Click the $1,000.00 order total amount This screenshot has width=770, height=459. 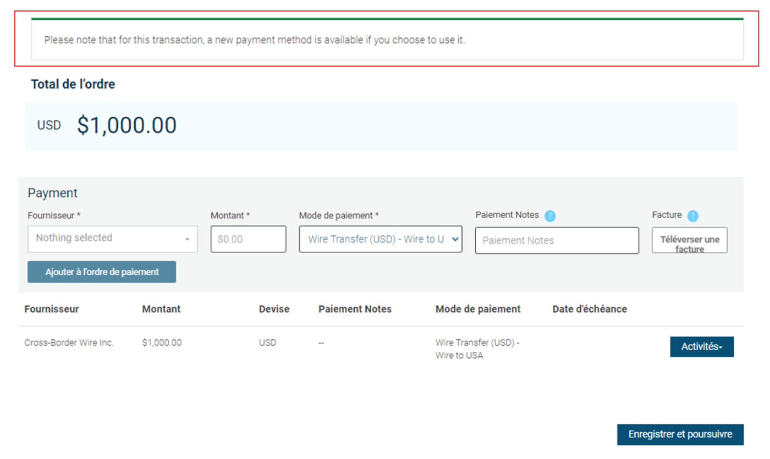(x=127, y=125)
